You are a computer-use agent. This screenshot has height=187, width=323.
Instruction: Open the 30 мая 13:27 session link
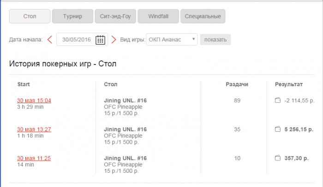point(34,129)
